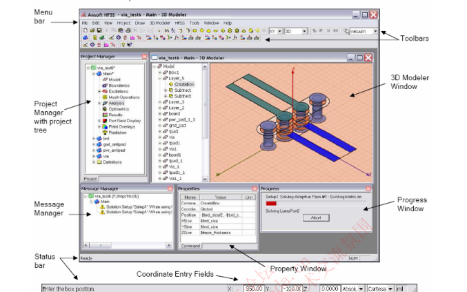This screenshot has width=467, height=292.
Task: Click the XSize value $brd_size cell
Action: 221,221
